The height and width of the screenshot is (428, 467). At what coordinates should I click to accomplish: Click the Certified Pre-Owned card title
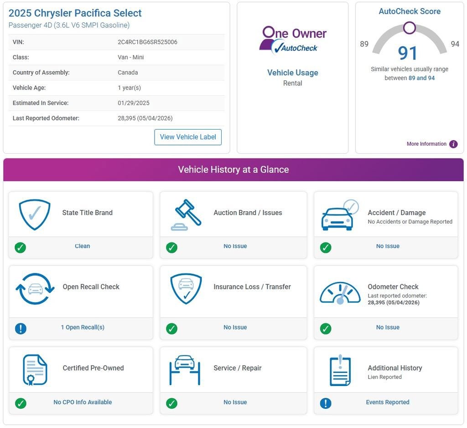coord(93,368)
